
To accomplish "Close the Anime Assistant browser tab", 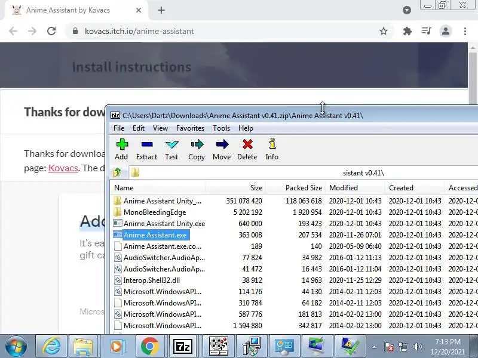I will click(x=139, y=10).
